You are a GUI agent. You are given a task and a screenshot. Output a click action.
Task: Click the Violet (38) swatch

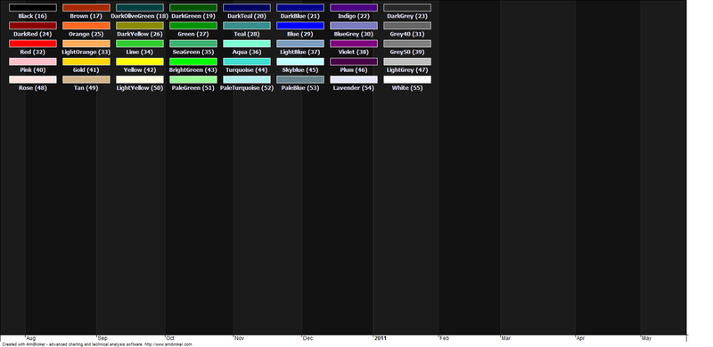coord(354,44)
